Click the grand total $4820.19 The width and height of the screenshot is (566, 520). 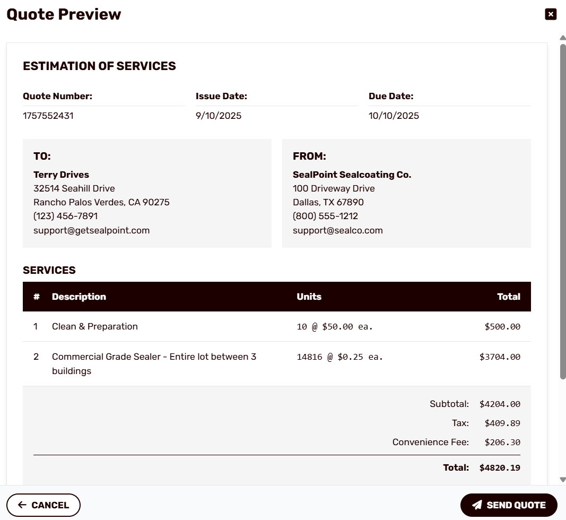pyautogui.click(x=500, y=467)
